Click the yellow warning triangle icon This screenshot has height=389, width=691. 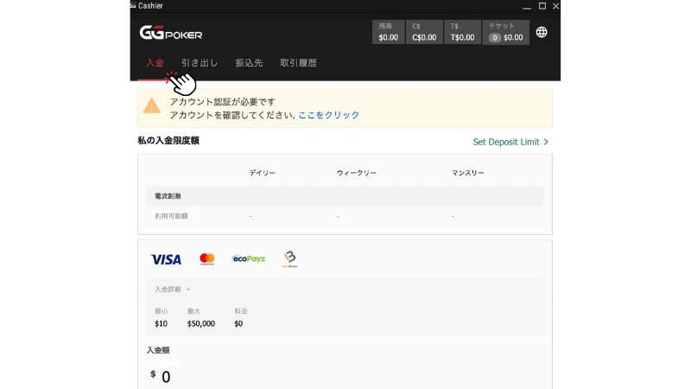pyautogui.click(x=152, y=106)
